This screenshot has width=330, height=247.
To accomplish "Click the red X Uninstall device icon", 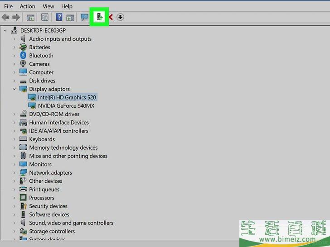I will tap(110, 17).
